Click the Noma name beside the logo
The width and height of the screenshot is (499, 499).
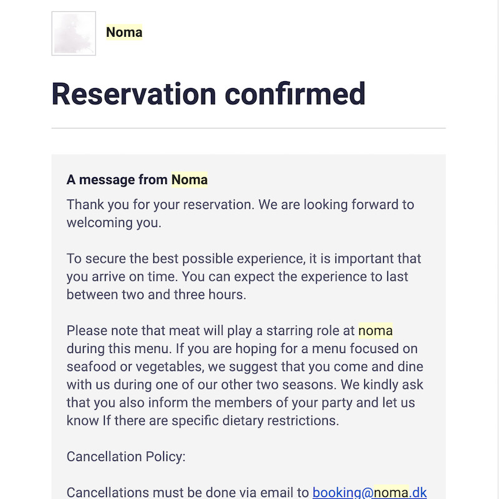[x=124, y=32]
